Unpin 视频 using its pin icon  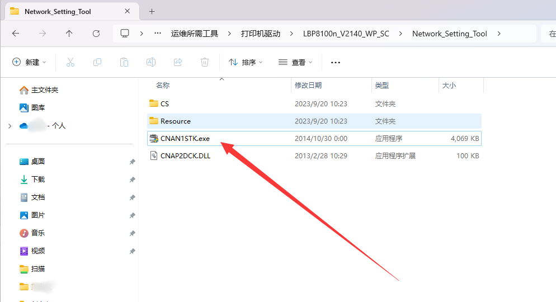click(132, 251)
